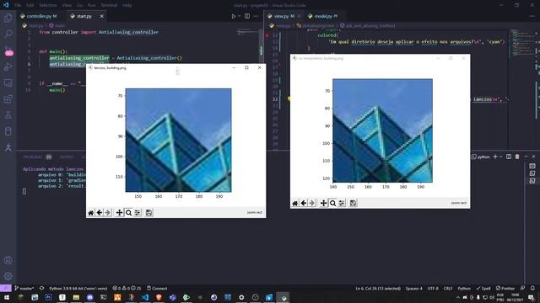Select Pan tool in lanczos plot toolbar

[119, 213]
